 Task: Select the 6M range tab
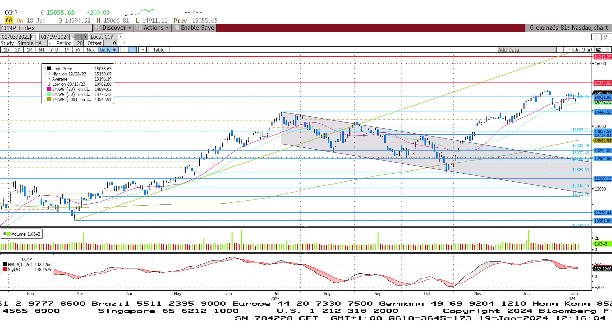(x=41, y=50)
